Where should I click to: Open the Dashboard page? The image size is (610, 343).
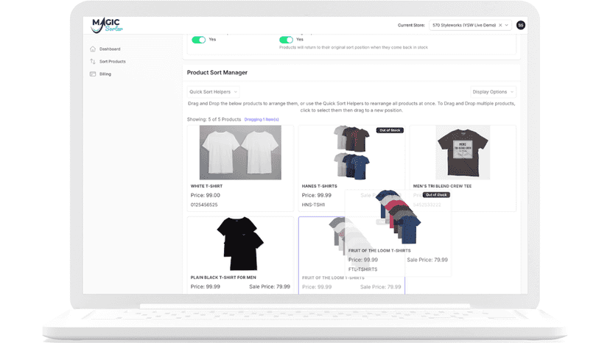coord(110,49)
